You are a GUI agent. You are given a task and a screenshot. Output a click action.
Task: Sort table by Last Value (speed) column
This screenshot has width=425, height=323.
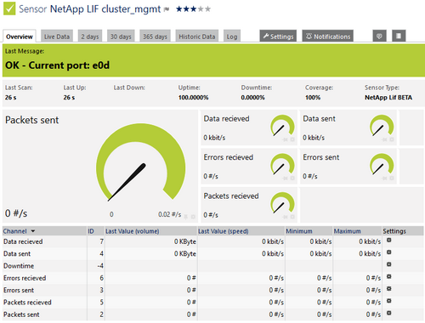click(x=224, y=231)
